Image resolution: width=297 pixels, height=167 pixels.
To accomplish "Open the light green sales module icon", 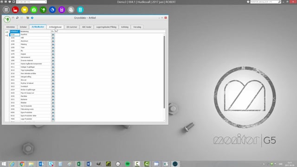I will pyautogui.click(x=34, y=10).
